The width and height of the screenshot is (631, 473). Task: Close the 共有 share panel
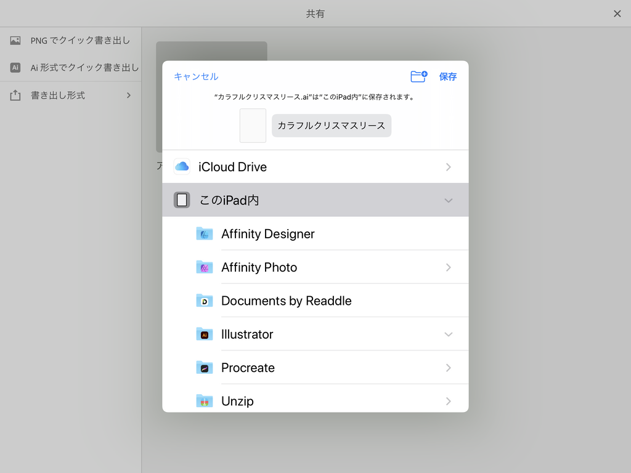point(617,14)
